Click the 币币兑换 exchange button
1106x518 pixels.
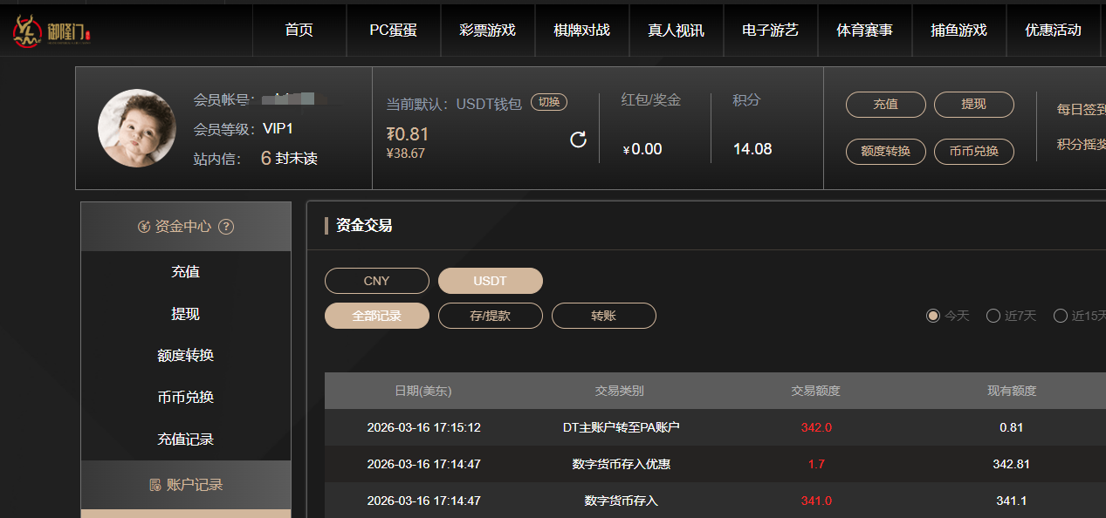click(973, 151)
